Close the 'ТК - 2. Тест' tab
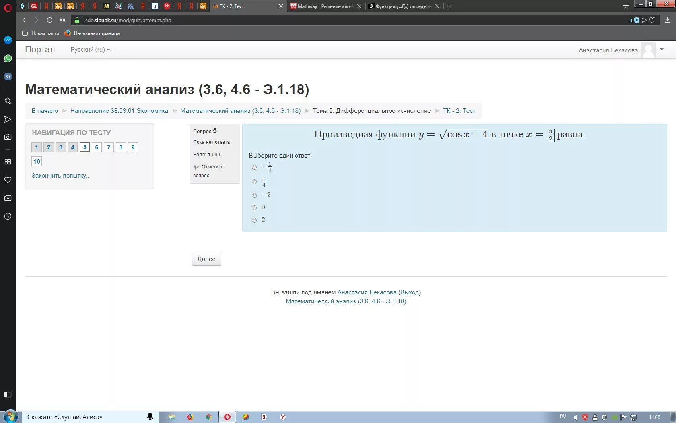 [281, 6]
